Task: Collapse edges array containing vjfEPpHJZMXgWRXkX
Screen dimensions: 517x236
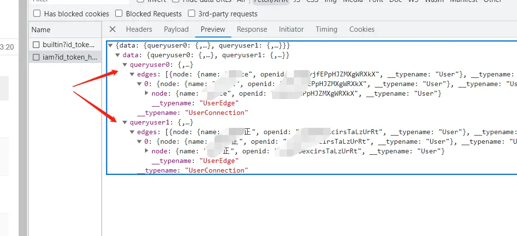Action: [x=132, y=75]
